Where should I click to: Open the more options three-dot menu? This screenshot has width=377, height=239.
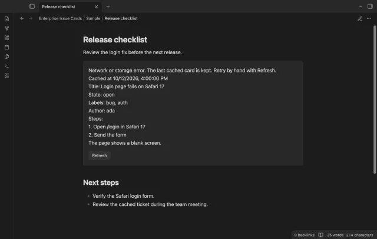[369, 18]
